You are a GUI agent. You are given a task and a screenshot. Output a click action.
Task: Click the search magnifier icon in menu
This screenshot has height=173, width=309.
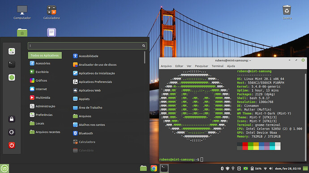pyautogui.click(x=144, y=46)
